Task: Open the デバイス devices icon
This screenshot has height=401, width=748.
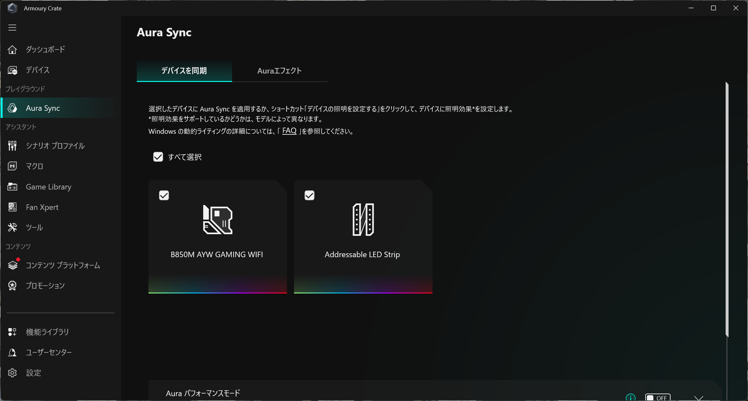Action: click(12, 70)
